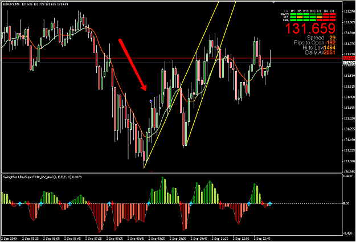The height and width of the screenshot is (242, 356).
Task: Click the Spread label
Action: click(x=316, y=38)
